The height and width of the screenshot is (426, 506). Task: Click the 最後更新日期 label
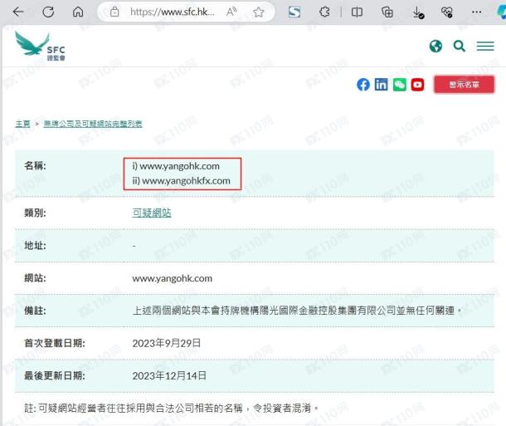55,375
